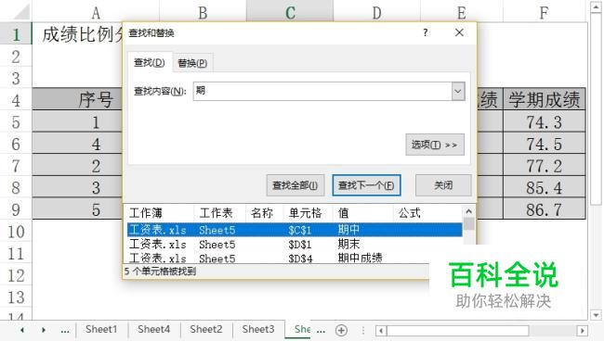
Task: Close the Find and Replace dialog
Action: coord(459,32)
